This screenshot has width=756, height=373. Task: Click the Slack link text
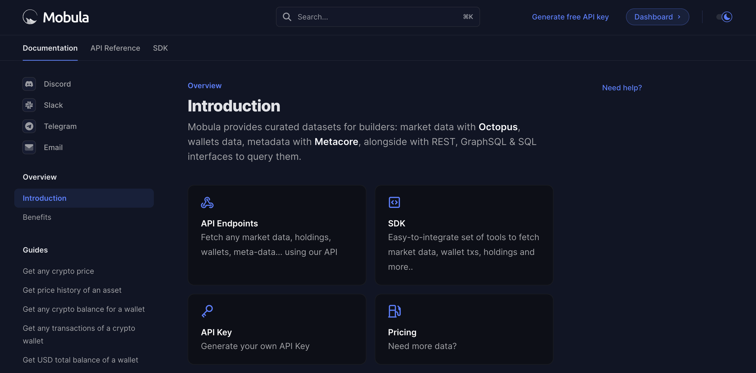[53, 105]
